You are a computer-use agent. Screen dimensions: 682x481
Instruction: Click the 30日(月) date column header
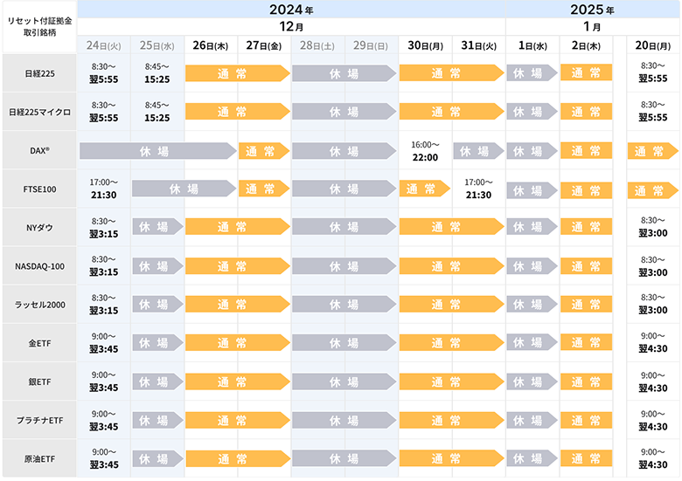coord(425,45)
